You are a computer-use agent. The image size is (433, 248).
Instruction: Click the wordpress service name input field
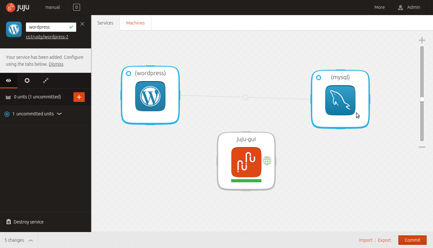(51, 27)
